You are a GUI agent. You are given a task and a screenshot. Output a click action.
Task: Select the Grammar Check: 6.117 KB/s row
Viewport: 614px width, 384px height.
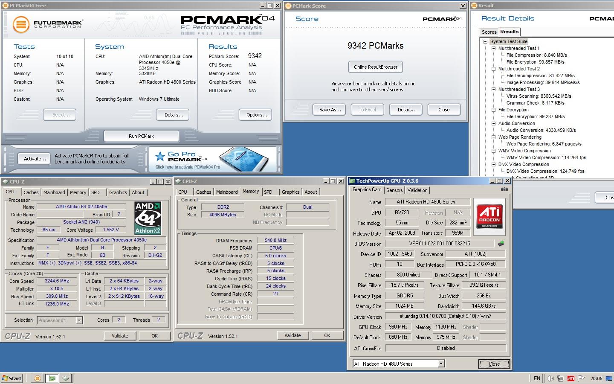click(535, 103)
